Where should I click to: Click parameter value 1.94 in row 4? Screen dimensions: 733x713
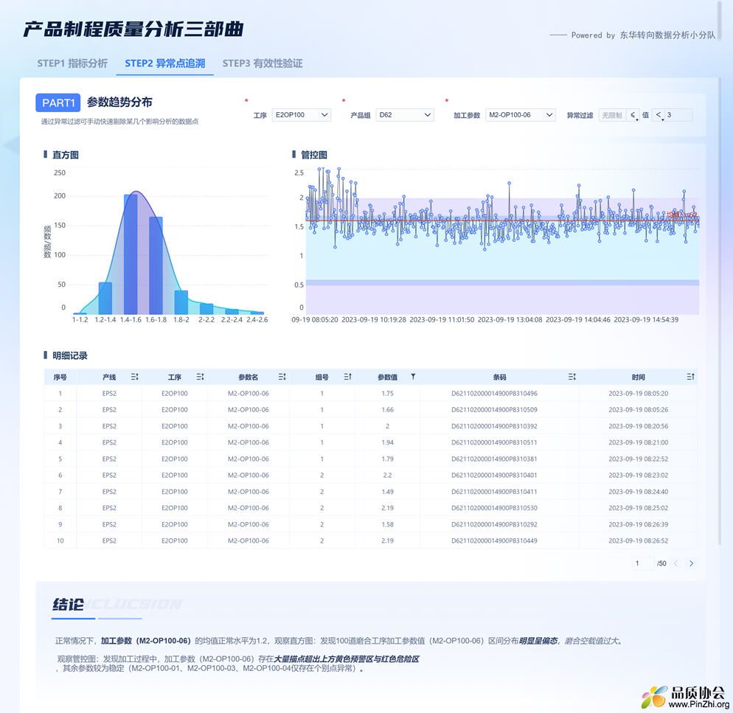coord(388,442)
